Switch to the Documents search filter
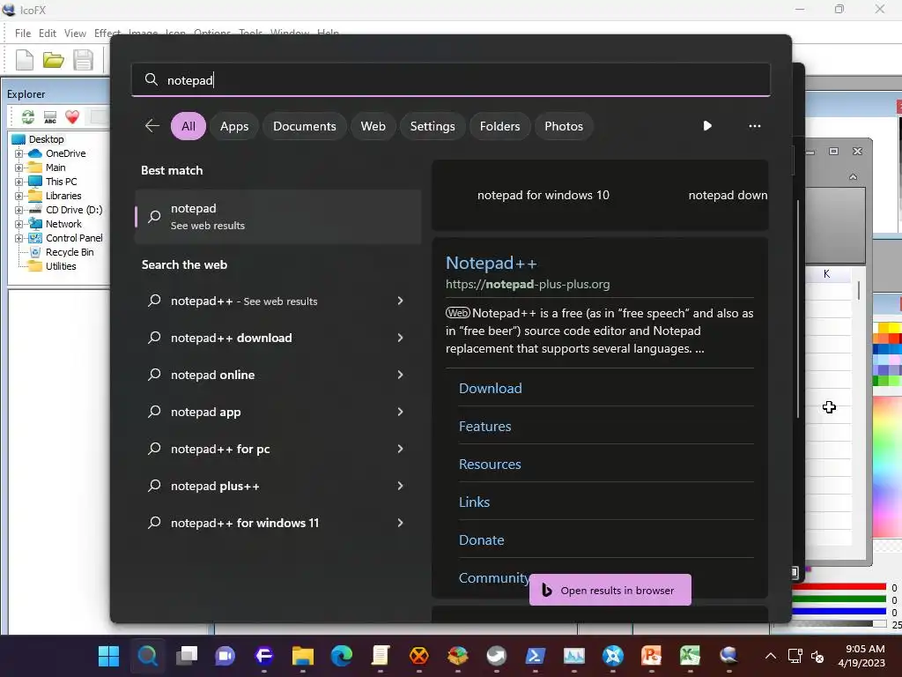The width and height of the screenshot is (902, 677). tap(304, 126)
